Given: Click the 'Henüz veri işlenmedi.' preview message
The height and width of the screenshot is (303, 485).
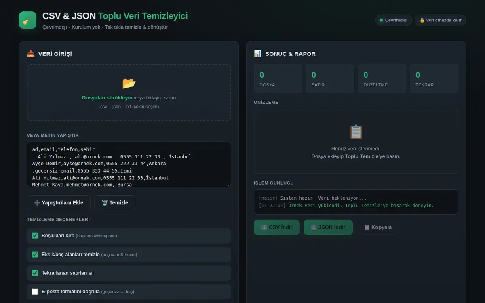Looking at the screenshot, I should 356,149.
